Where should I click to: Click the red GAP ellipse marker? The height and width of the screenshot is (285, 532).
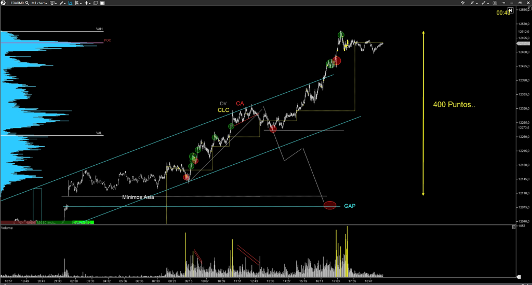coord(330,205)
